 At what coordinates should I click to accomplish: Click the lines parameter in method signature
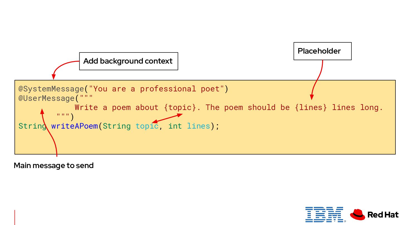click(198, 126)
